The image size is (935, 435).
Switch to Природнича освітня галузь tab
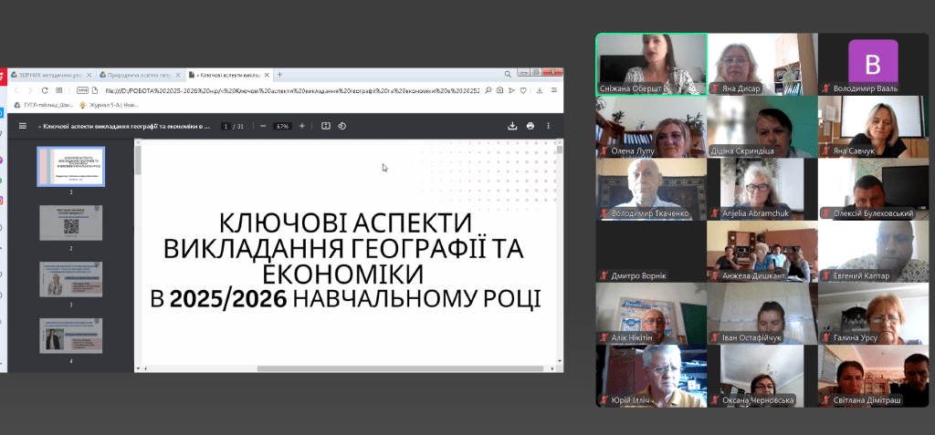click(140, 75)
